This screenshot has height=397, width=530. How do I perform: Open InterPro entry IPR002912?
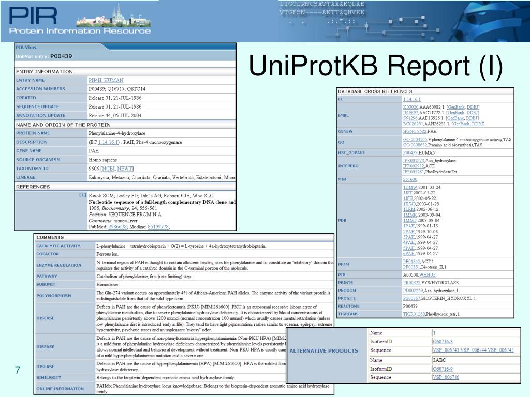(414, 166)
